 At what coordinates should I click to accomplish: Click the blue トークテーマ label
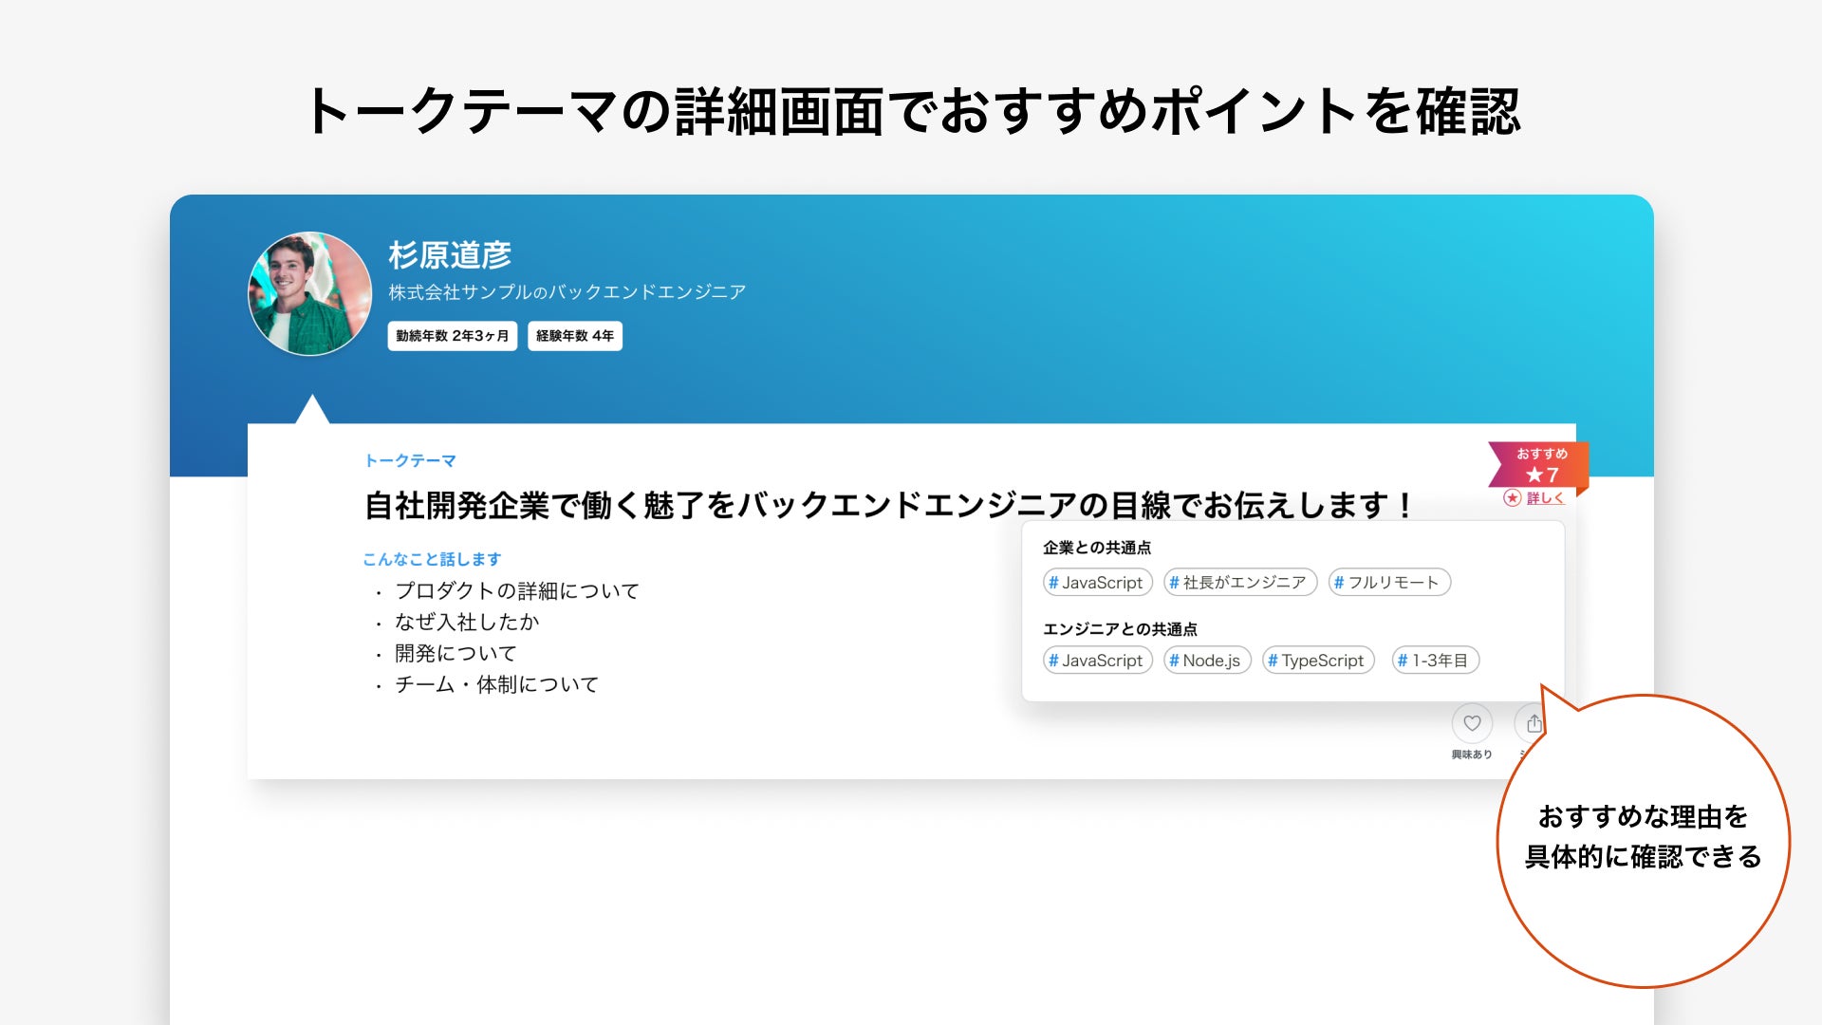(410, 461)
